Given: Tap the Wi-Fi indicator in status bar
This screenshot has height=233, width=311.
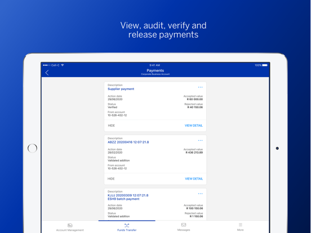Looking at the screenshot, I should tap(63, 65).
